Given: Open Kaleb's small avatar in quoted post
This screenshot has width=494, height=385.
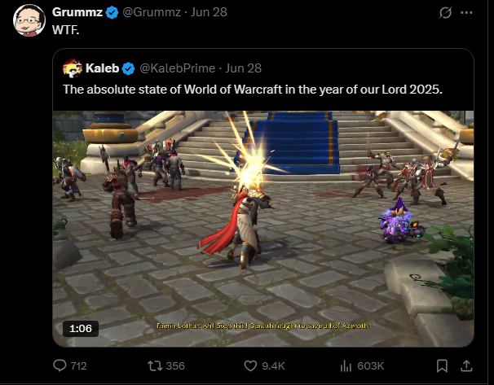Looking at the screenshot, I should pos(73,68).
